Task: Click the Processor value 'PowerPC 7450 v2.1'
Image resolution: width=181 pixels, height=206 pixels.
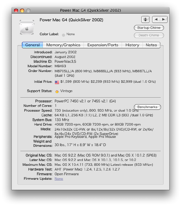Action: click(x=70, y=101)
